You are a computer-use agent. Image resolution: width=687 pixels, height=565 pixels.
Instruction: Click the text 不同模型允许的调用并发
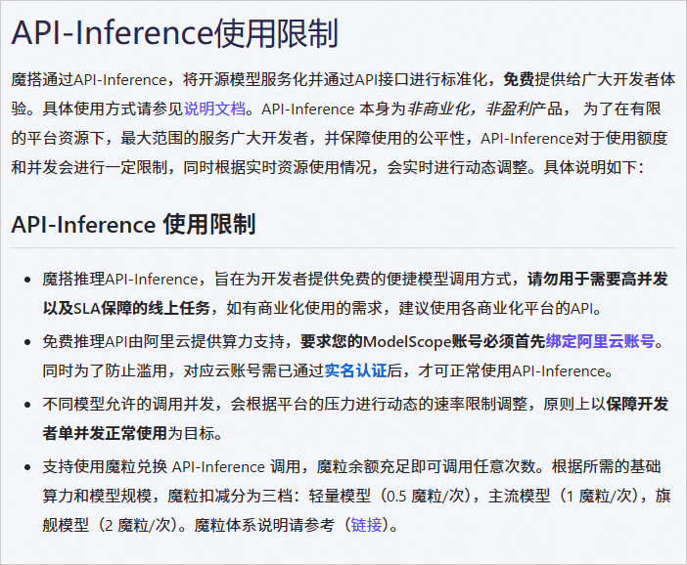[x=128, y=404]
